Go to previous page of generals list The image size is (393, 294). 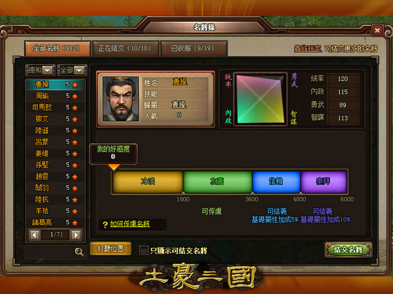click(34, 235)
